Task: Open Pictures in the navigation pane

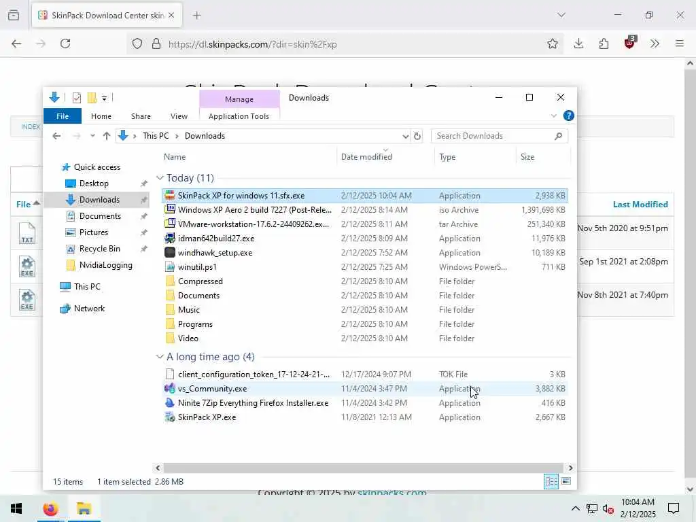Action: point(93,232)
